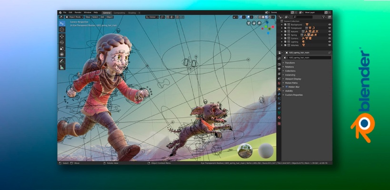Click the pin icon in properties header
This screenshot has height=190, width=390.
330,53
